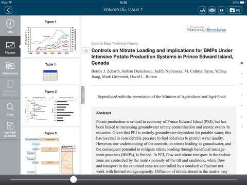Open the References sidebar section
The height and width of the screenshot is (185, 247).
tap(10, 67)
